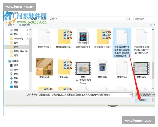Select the 录制.wmv video thumbnail

click(141, 69)
